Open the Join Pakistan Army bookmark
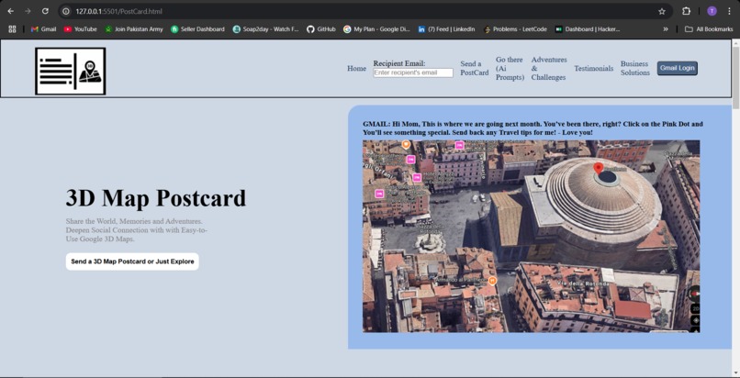The image size is (740, 378). point(133,29)
